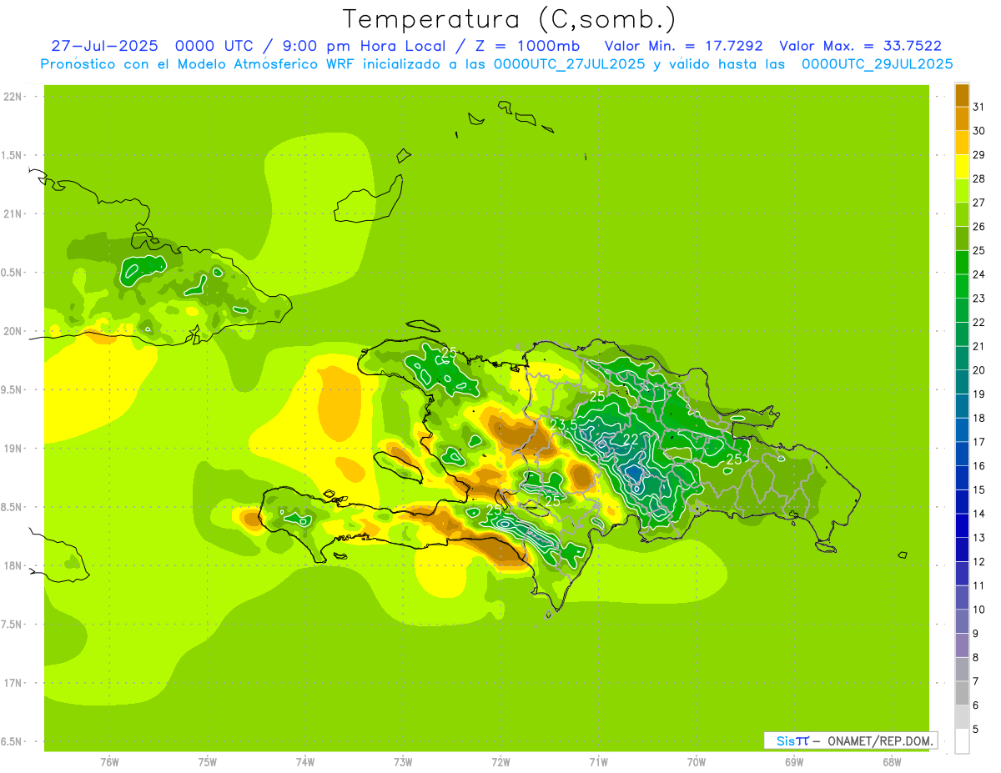Click the '75W' longitude axis label
This screenshot has width=1001, height=773.
pos(207,761)
